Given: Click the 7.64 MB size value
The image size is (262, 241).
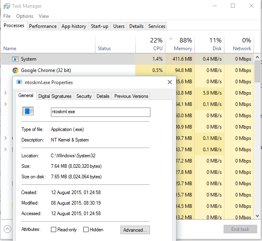Looking at the screenshot, I should [x=76, y=166].
